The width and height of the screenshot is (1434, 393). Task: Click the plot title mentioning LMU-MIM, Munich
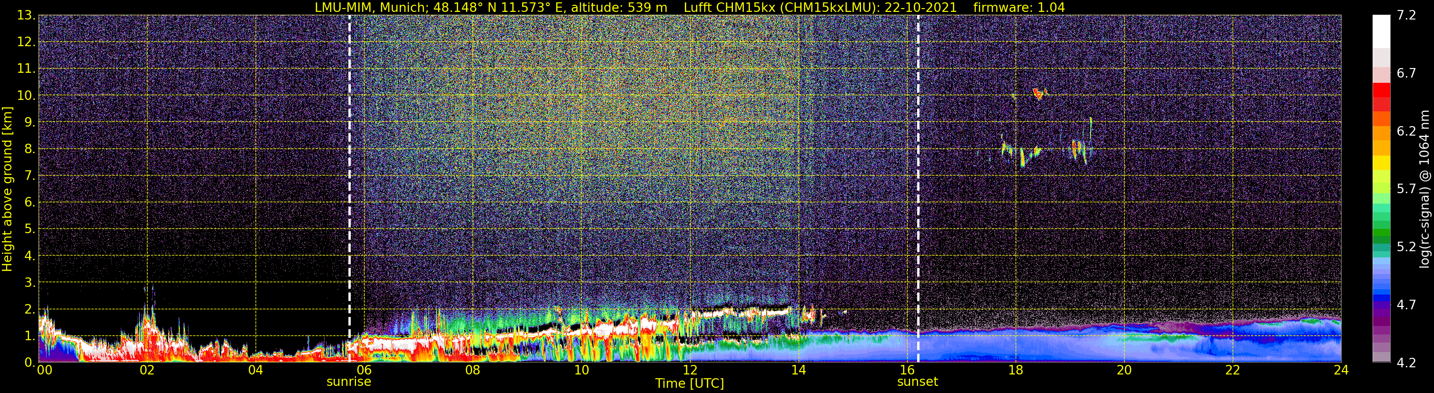pyautogui.click(x=690, y=7)
